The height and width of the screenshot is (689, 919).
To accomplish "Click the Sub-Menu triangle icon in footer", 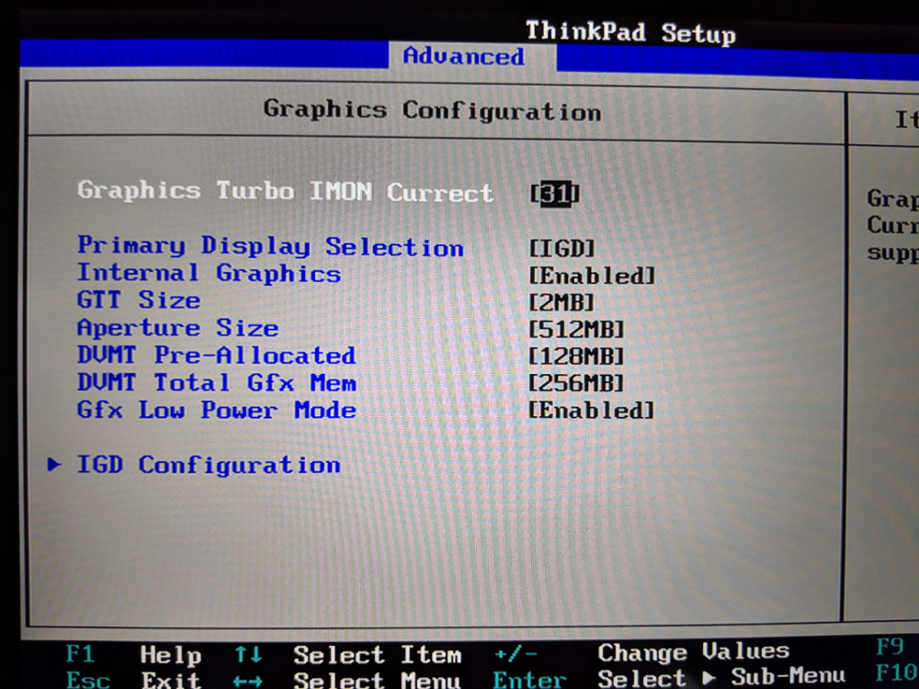I will pos(709,678).
